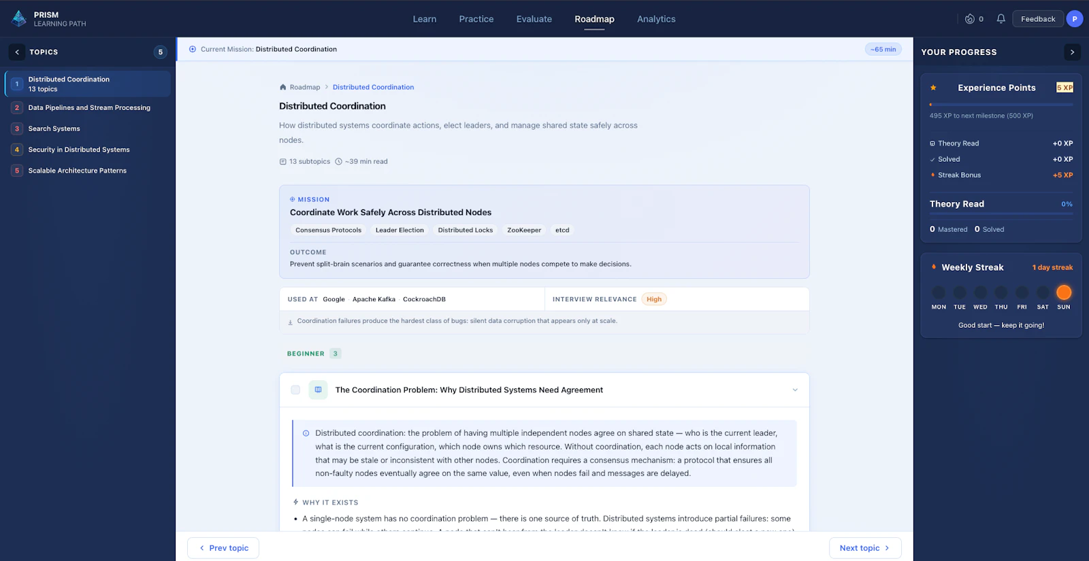Click 'Apache Kafka' in Used At
The width and height of the screenshot is (1089, 561).
[374, 299]
